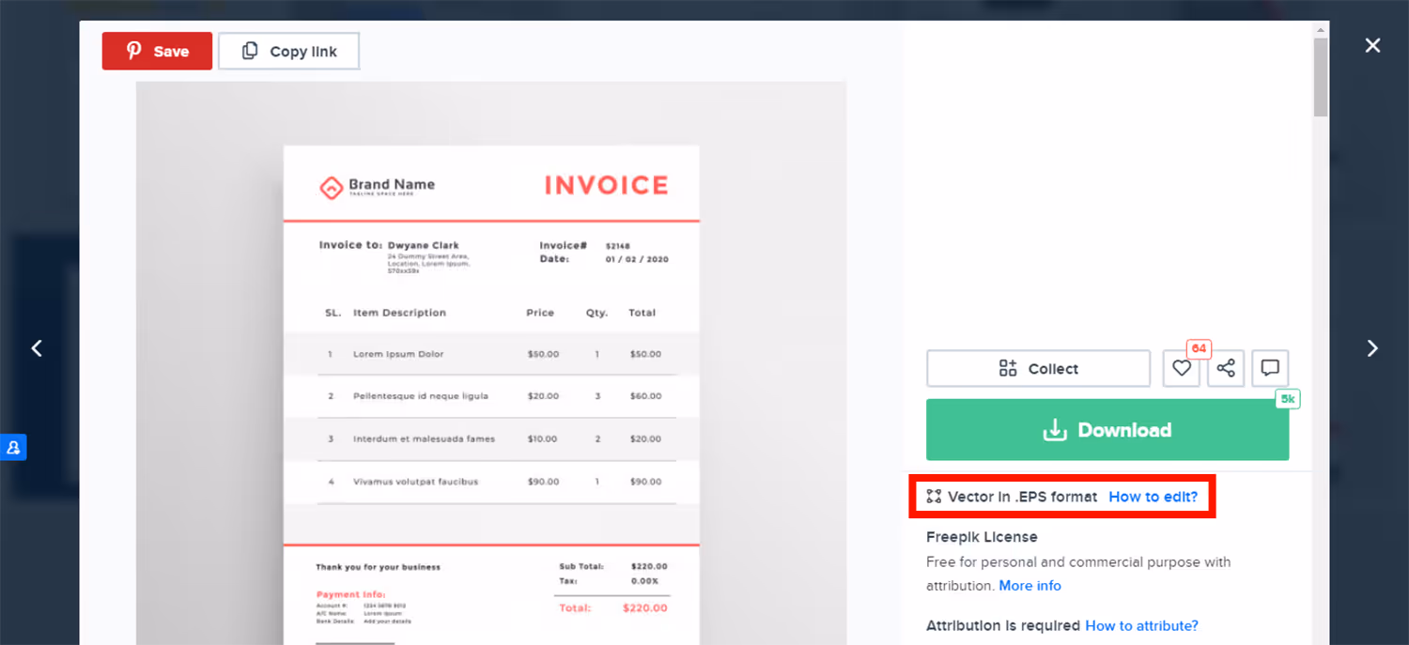1409x645 pixels.
Task: Close the image preview modal
Action: pyautogui.click(x=1372, y=45)
